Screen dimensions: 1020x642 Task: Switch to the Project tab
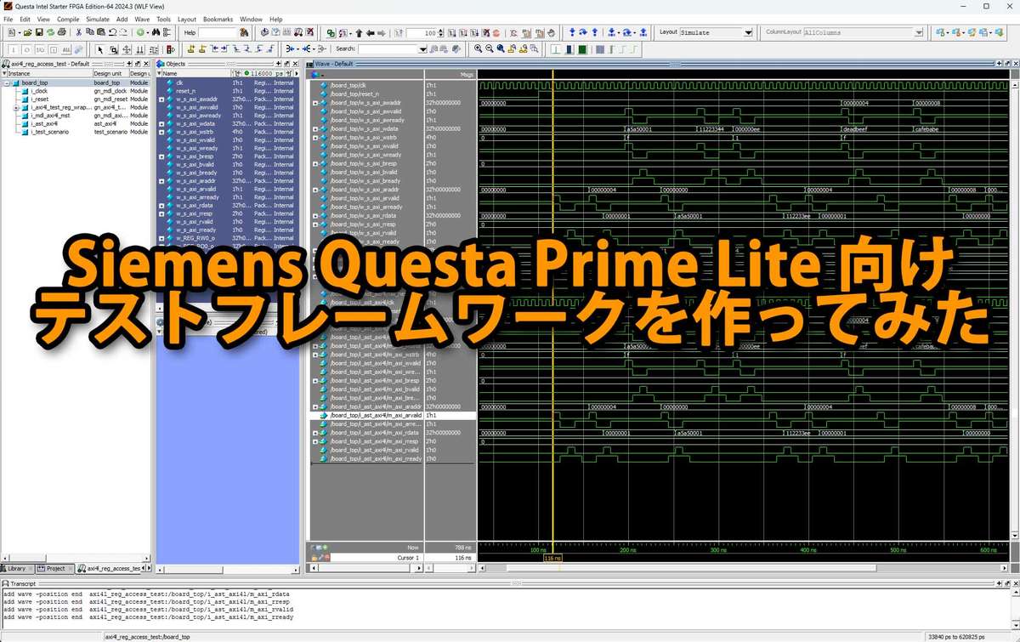click(54, 568)
